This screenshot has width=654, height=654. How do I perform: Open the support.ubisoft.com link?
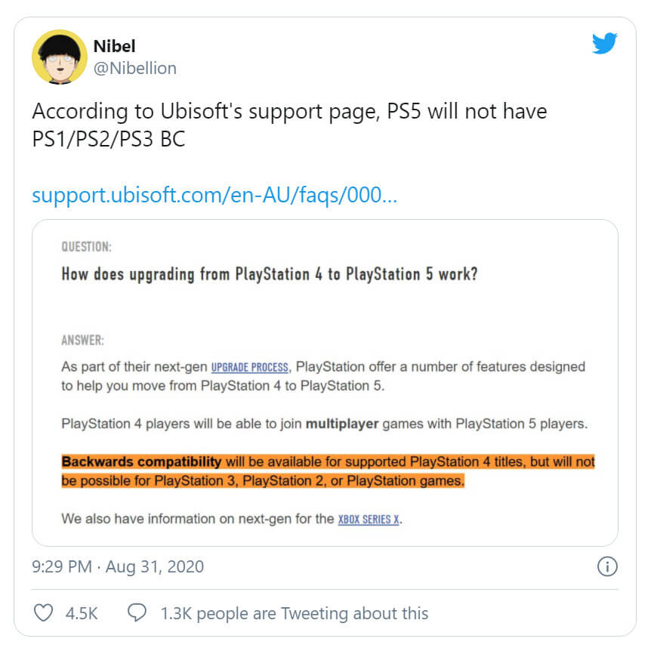(x=214, y=196)
